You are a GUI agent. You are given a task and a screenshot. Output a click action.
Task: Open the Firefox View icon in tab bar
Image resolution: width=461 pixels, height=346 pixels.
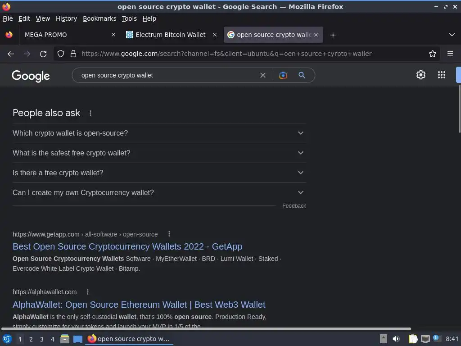click(9, 35)
